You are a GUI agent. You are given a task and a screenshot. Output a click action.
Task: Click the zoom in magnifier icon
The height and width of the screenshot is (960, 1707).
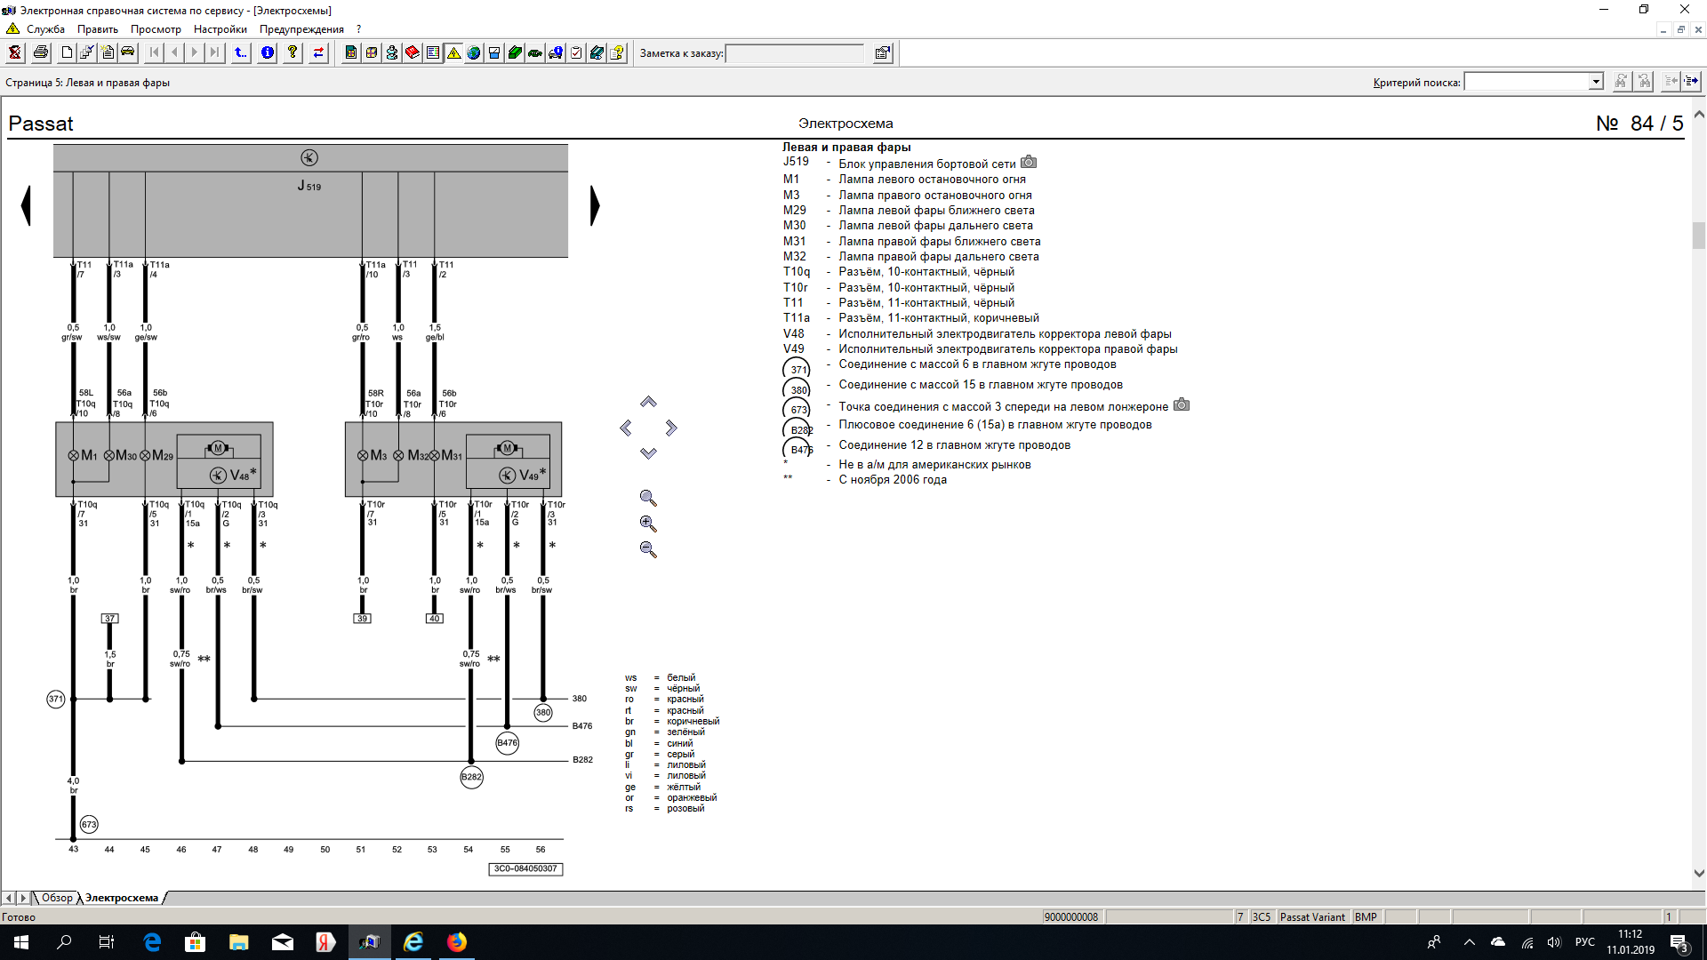coord(648,524)
